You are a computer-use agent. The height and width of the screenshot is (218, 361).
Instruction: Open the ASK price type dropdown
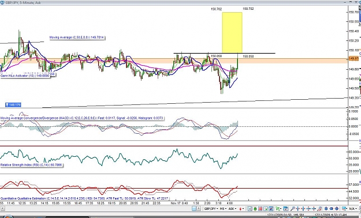pyautogui.click(x=233, y=209)
